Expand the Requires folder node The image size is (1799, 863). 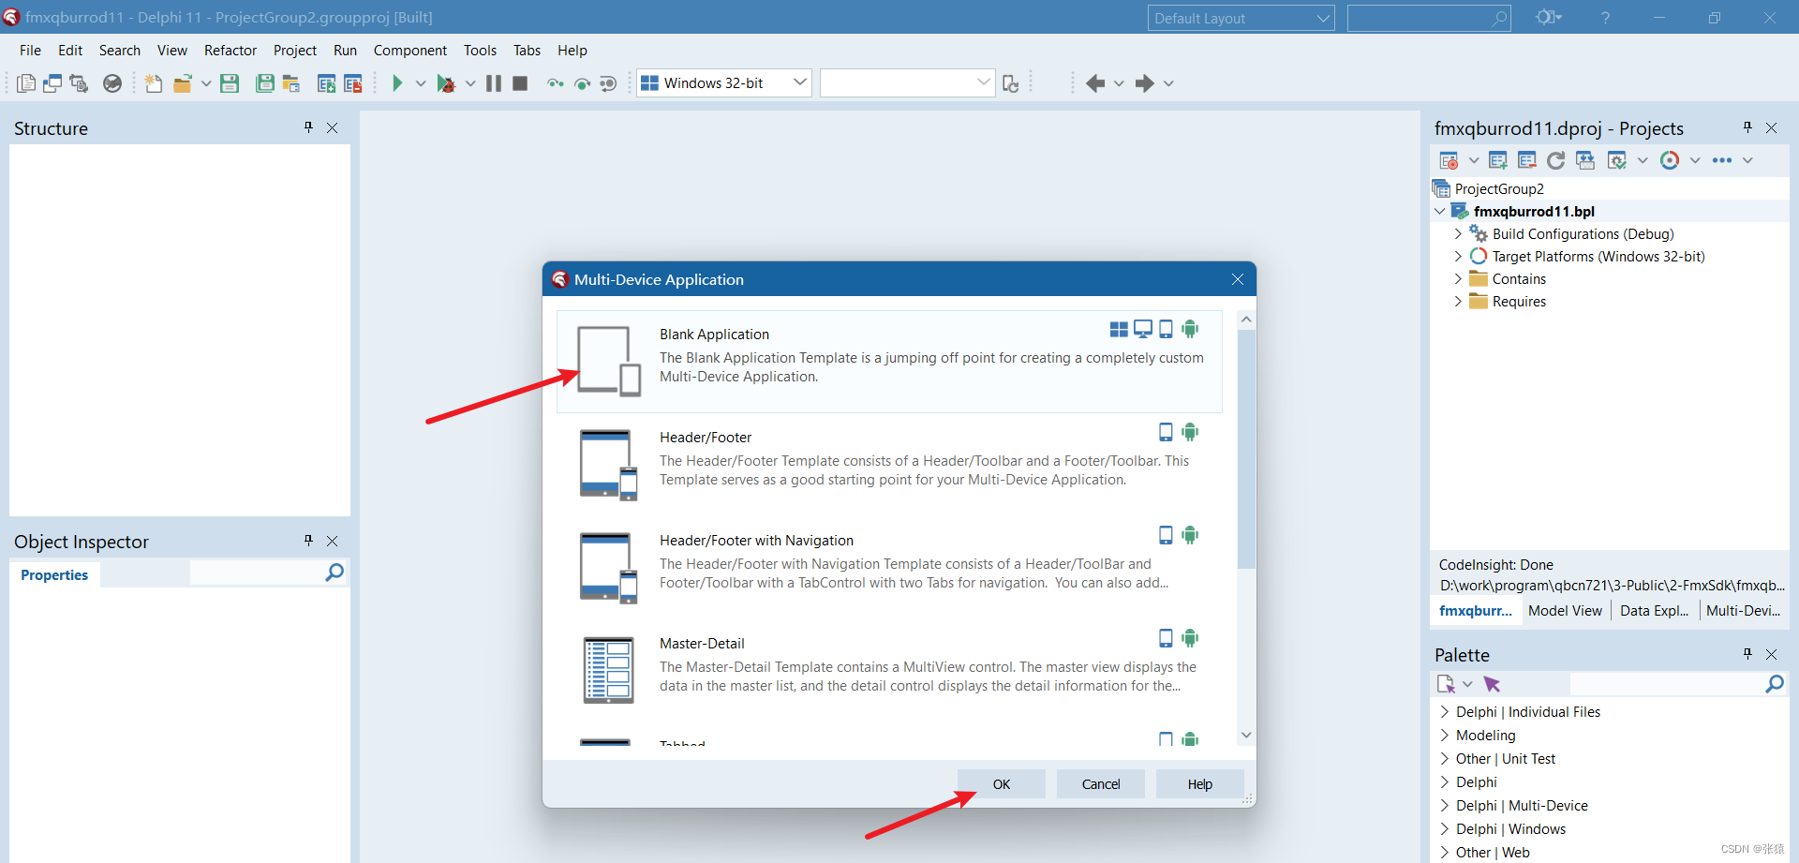coord(1458,301)
